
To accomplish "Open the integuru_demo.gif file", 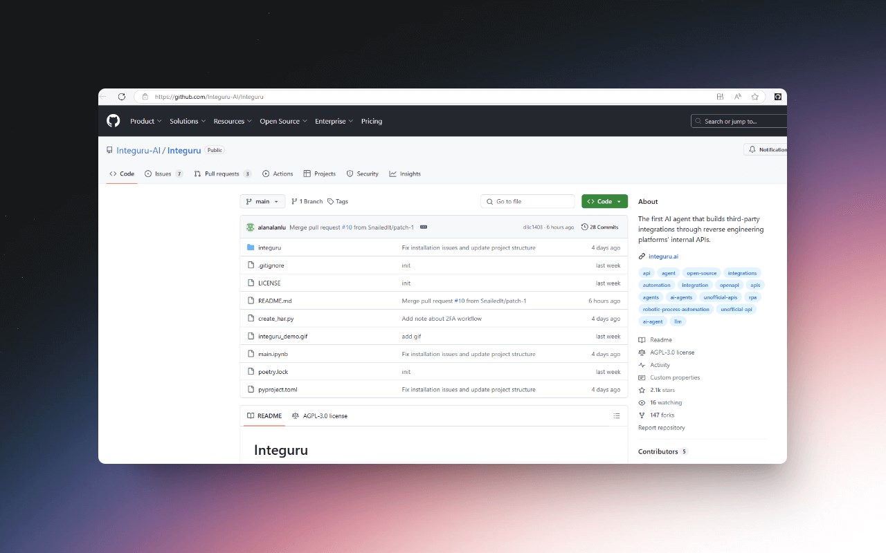I will pyautogui.click(x=282, y=336).
